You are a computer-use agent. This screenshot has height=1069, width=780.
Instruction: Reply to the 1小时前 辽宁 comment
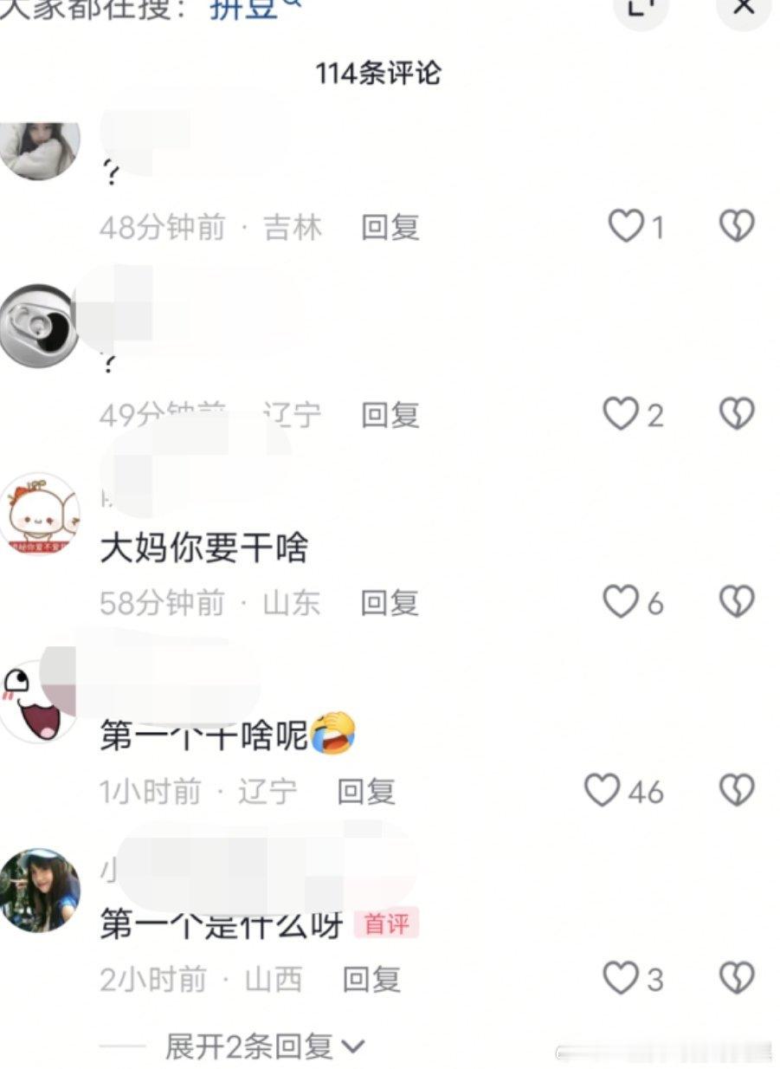coord(366,791)
